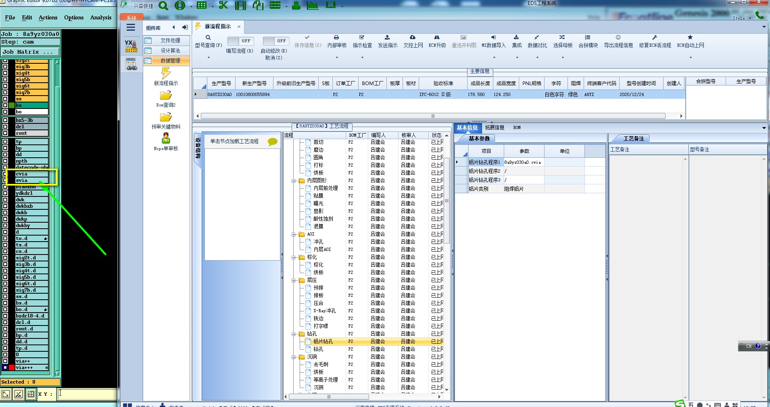Screen dimensions: 770x407
Task: Tick the checkbox for layer drl
Action: (5, 127)
